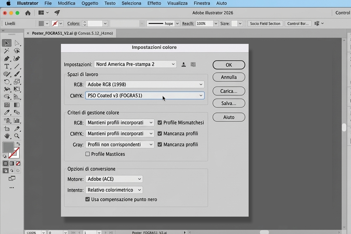Click the Aiuto button
This screenshot has width=351, height=234.
click(x=229, y=117)
